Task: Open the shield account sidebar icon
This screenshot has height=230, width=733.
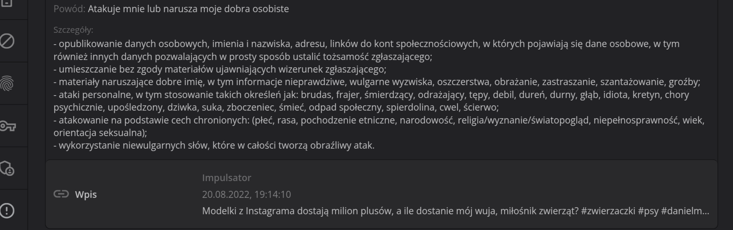Action: 7,168
